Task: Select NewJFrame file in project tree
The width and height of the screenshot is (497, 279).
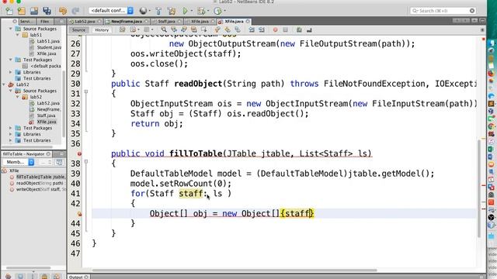Action: (48, 109)
